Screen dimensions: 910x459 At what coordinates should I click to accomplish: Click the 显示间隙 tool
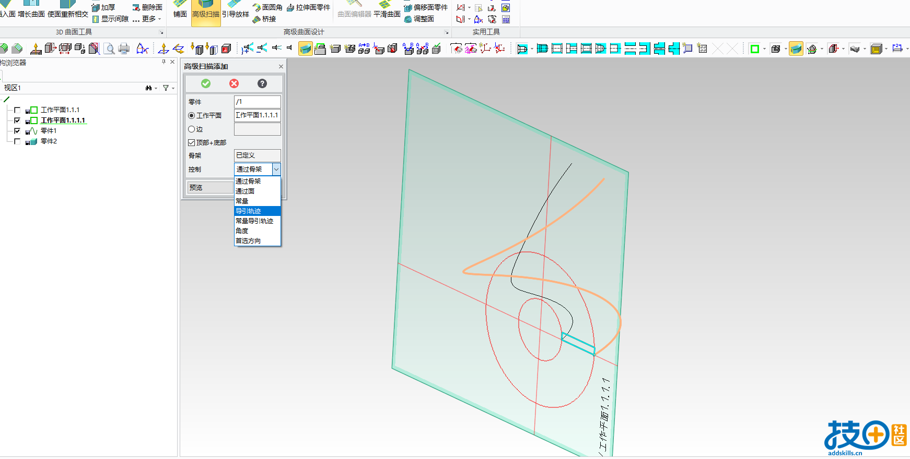110,19
